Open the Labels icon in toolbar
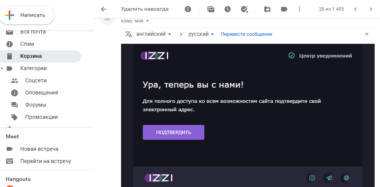 coord(284,9)
